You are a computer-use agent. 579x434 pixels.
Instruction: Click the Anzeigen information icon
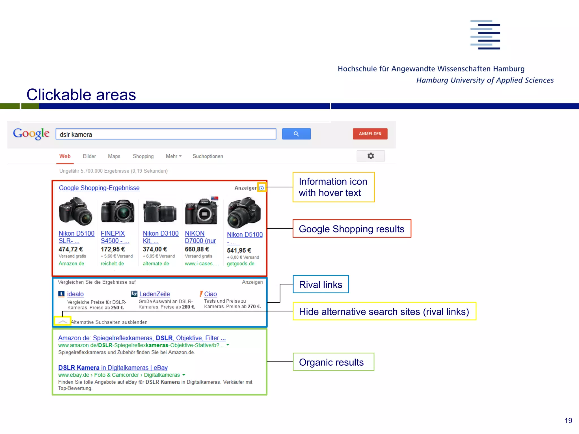pyautogui.click(x=262, y=188)
